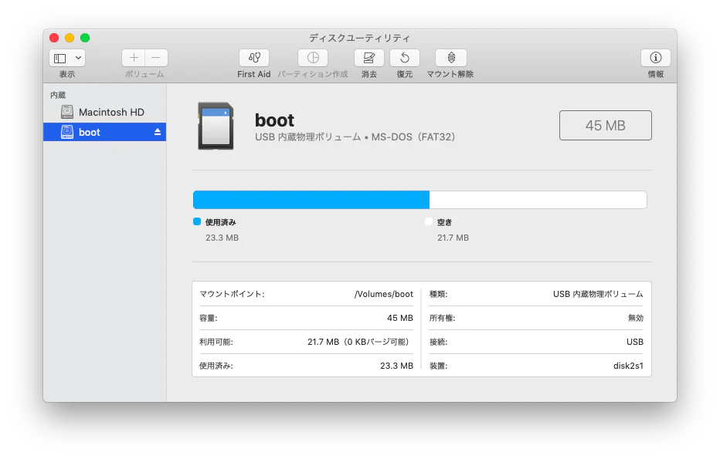Click the 21.7 MB free value under legend
Image resolution: width=720 pixels, height=459 pixels.
[453, 238]
